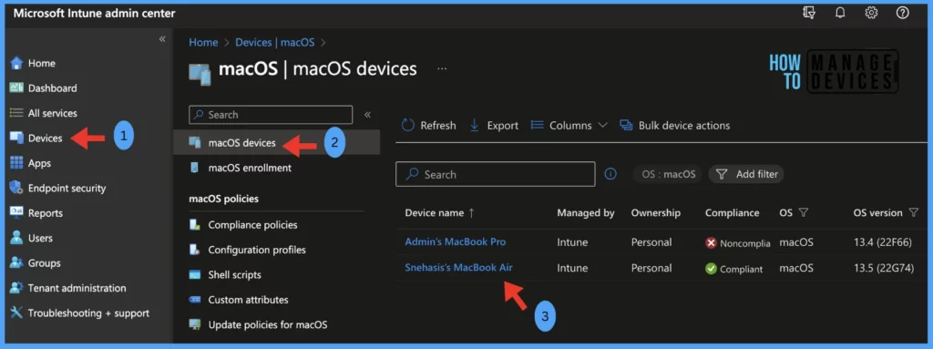Image resolution: width=933 pixels, height=349 pixels.
Task: Click the Groups icon in sidebar
Action: tap(16, 263)
